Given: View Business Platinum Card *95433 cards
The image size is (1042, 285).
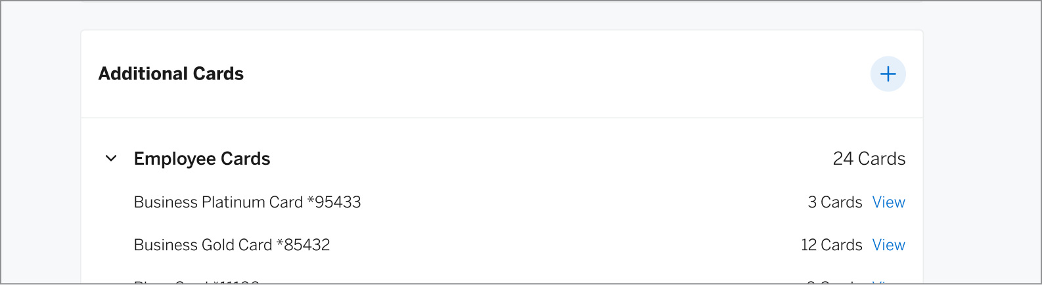Looking at the screenshot, I should click(x=888, y=202).
